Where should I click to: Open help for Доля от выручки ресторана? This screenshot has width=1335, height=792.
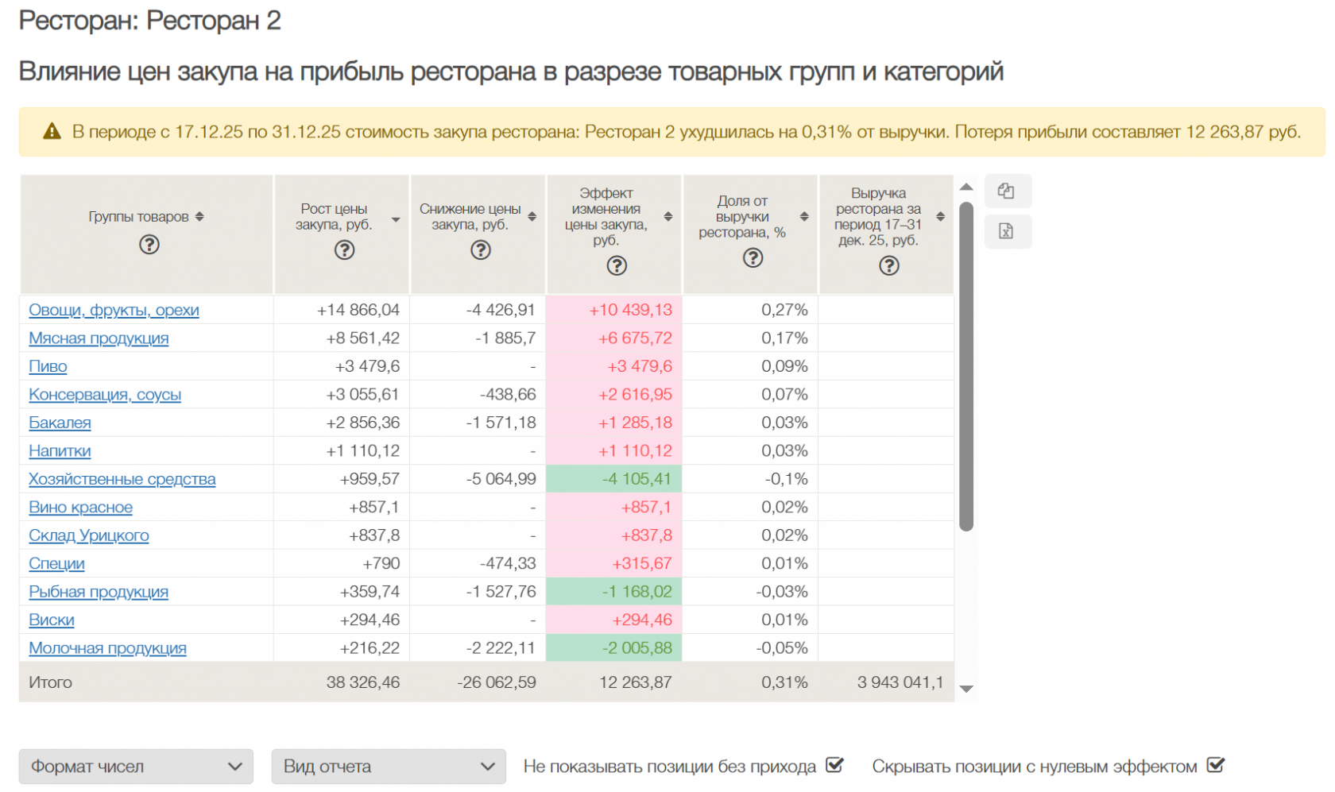(x=753, y=258)
